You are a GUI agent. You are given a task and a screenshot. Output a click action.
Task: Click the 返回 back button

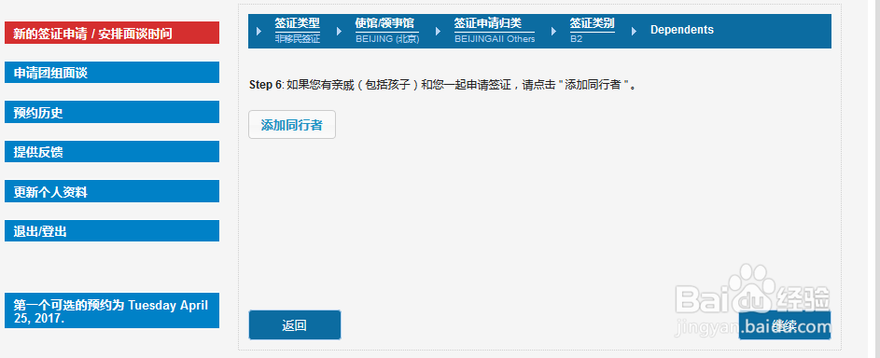[295, 325]
